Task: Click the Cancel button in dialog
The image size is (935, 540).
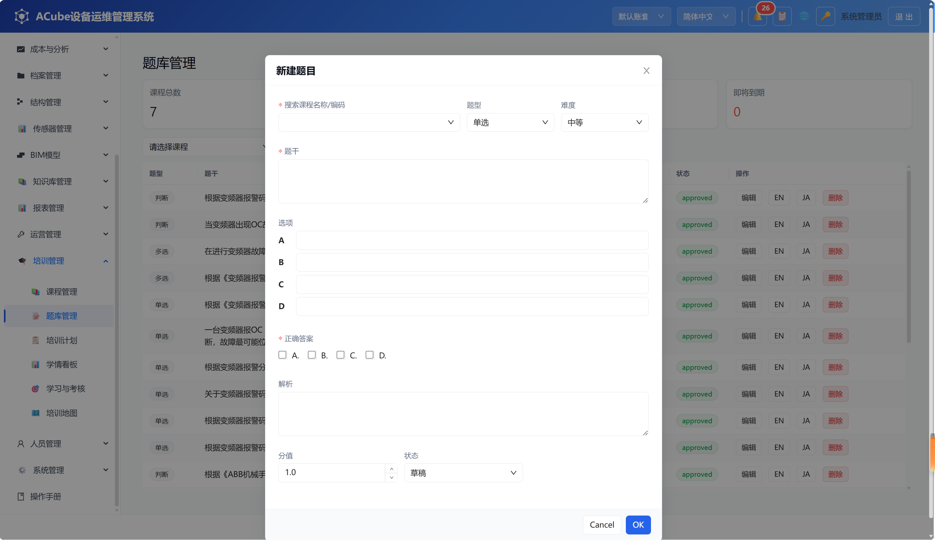Action: (x=601, y=525)
